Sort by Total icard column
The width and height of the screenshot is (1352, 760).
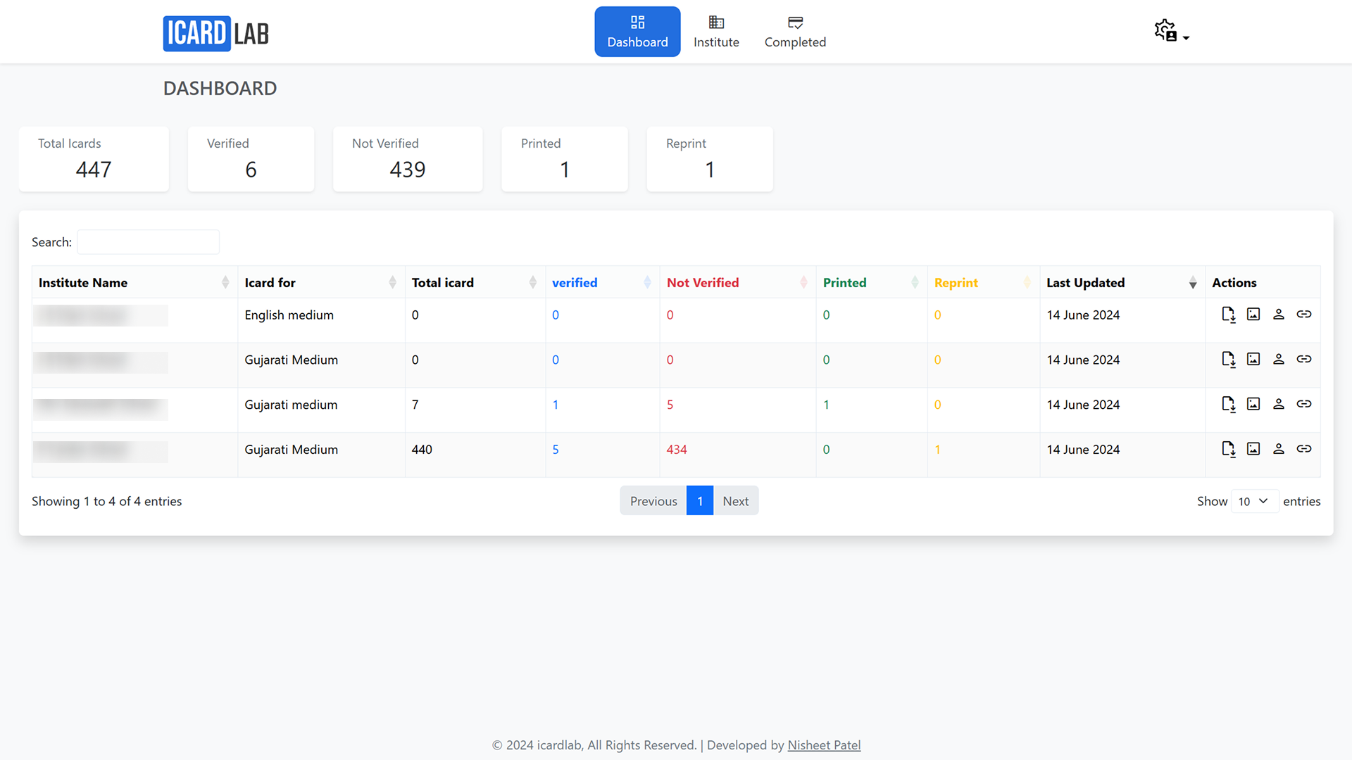pyautogui.click(x=475, y=282)
